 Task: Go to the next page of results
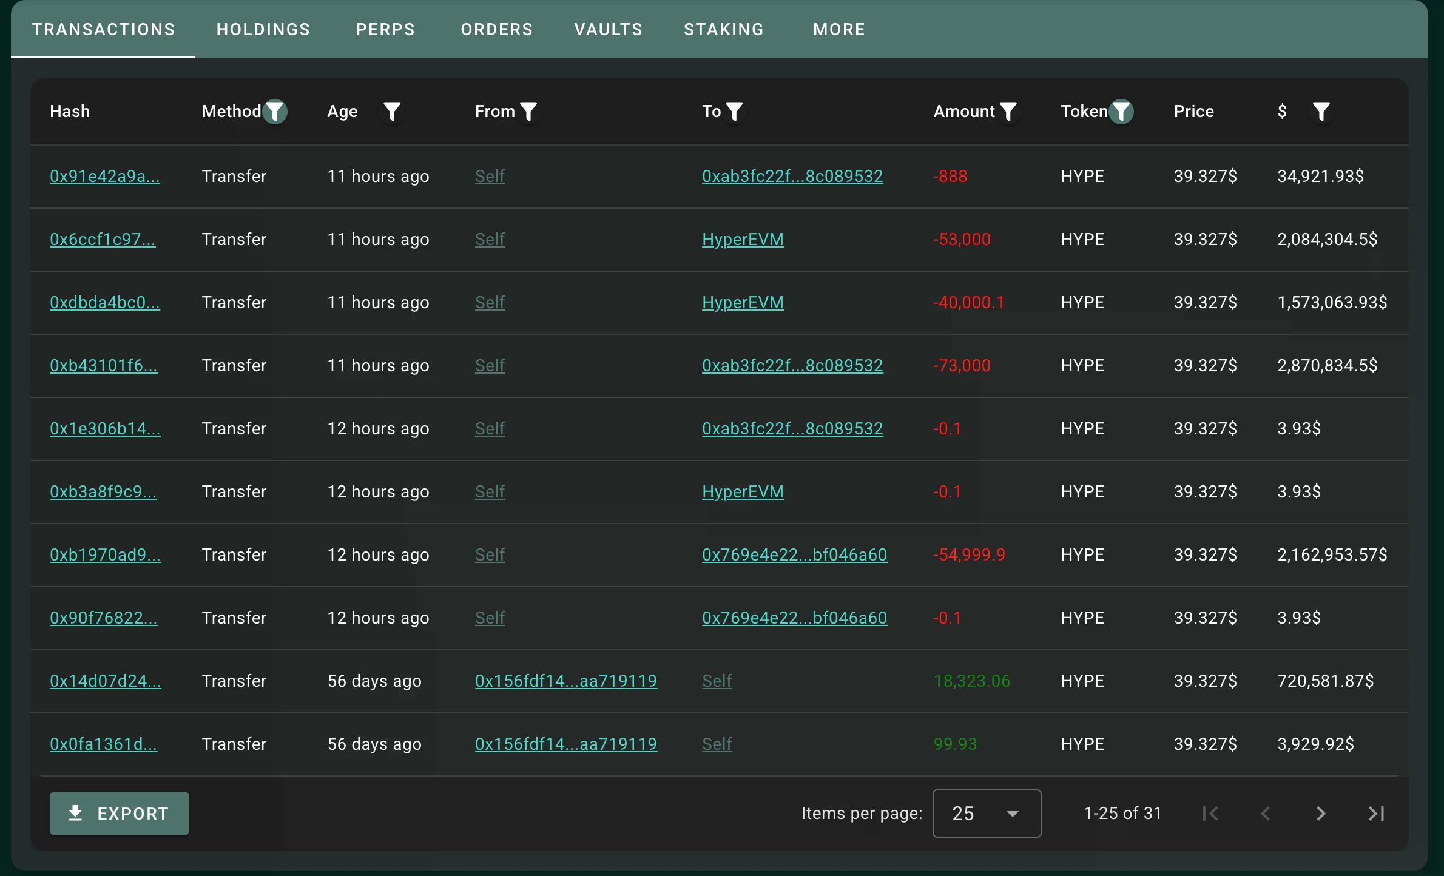coord(1321,814)
